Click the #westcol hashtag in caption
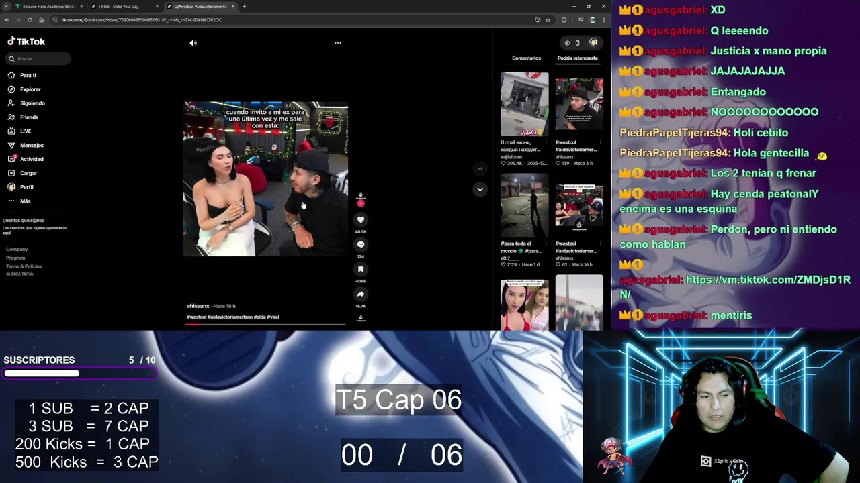Viewport: 860px width, 483px height. (x=196, y=317)
